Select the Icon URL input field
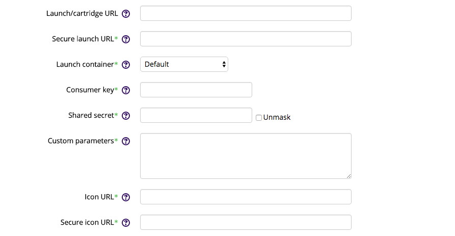455x236 pixels. [246, 197]
